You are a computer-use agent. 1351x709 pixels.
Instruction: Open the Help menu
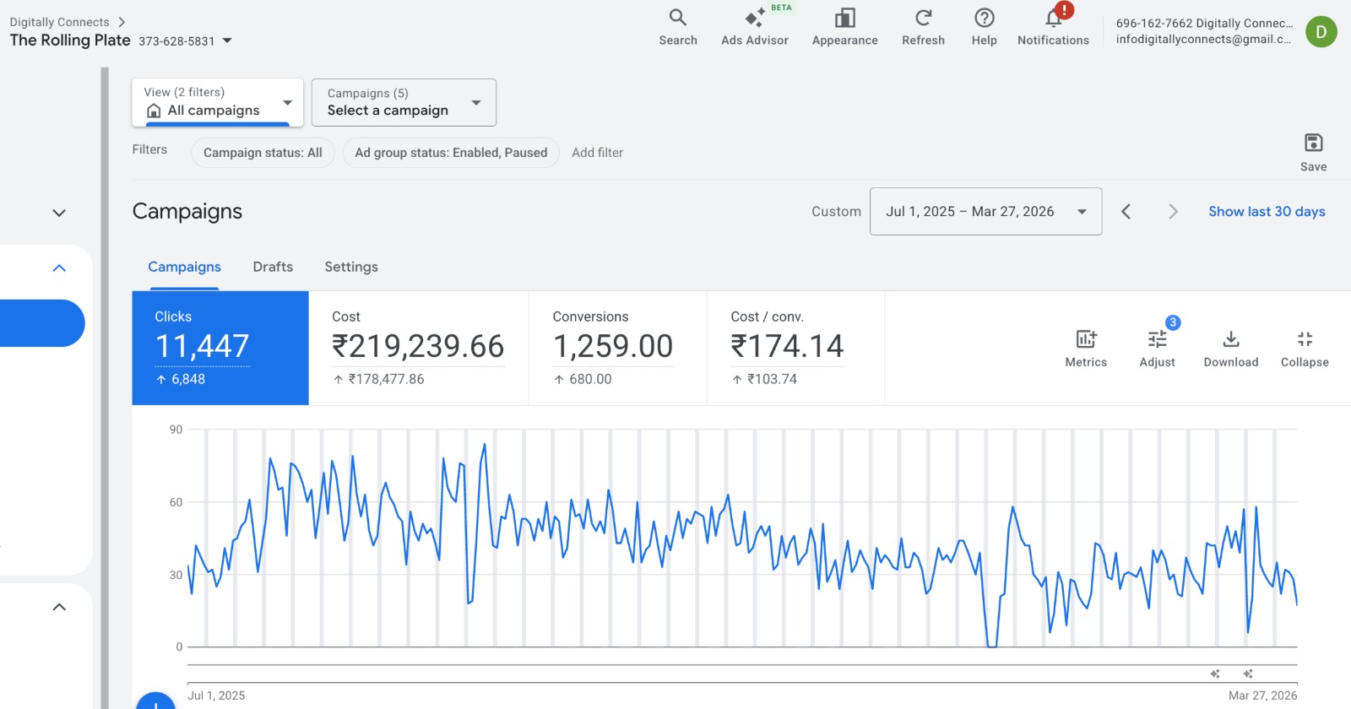[x=984, y=27]
